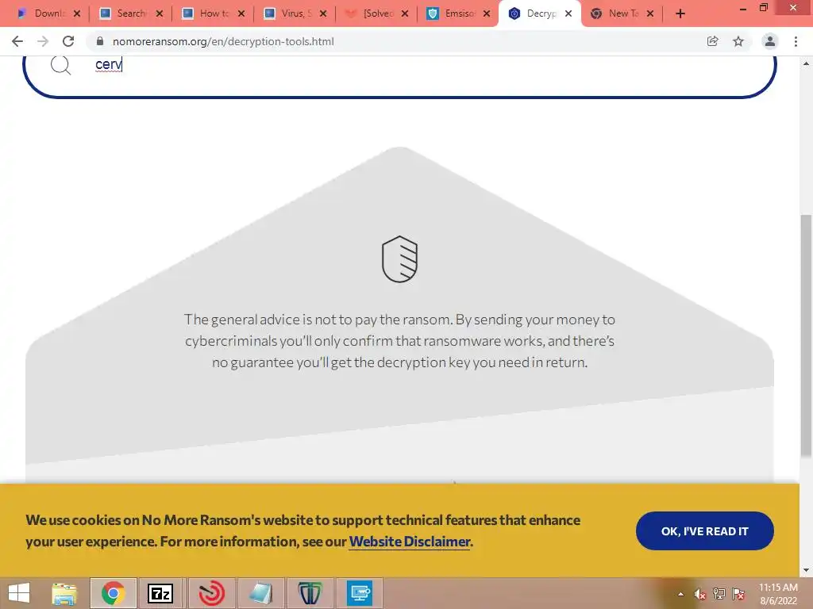Image resolution: width=813 pixels, height=609 pixels.
Task: Open a new browser tab
Action: point(680,13)
